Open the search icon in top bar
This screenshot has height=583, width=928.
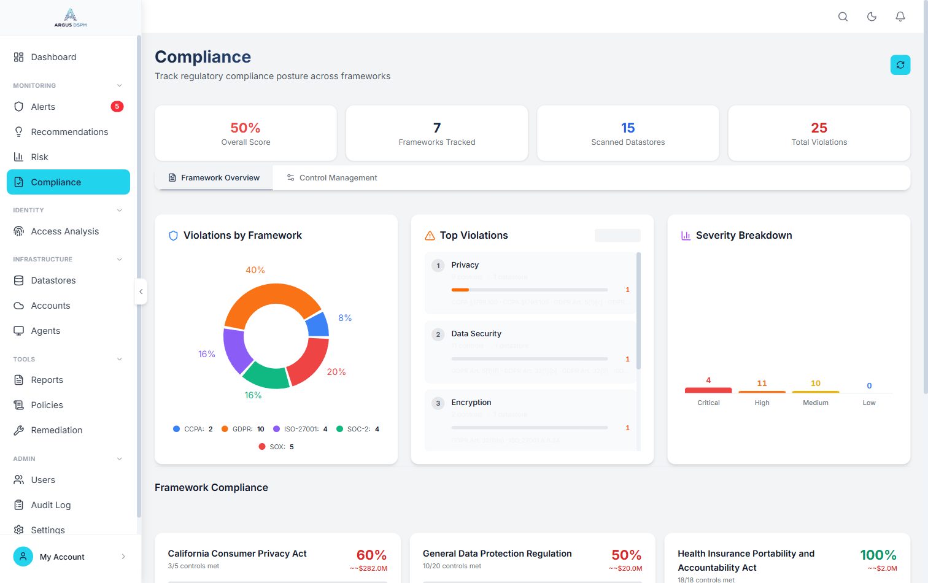click(x=843, y=17)
